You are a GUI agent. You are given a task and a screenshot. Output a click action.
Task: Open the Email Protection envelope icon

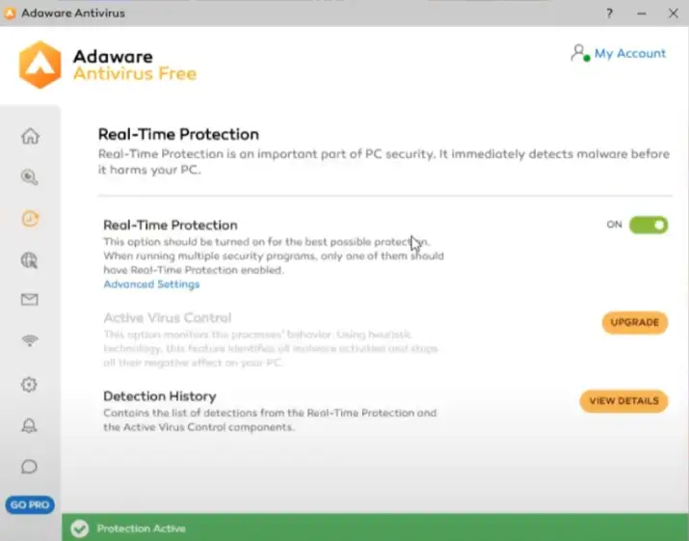pyautogui.click(x=30, y=300)
